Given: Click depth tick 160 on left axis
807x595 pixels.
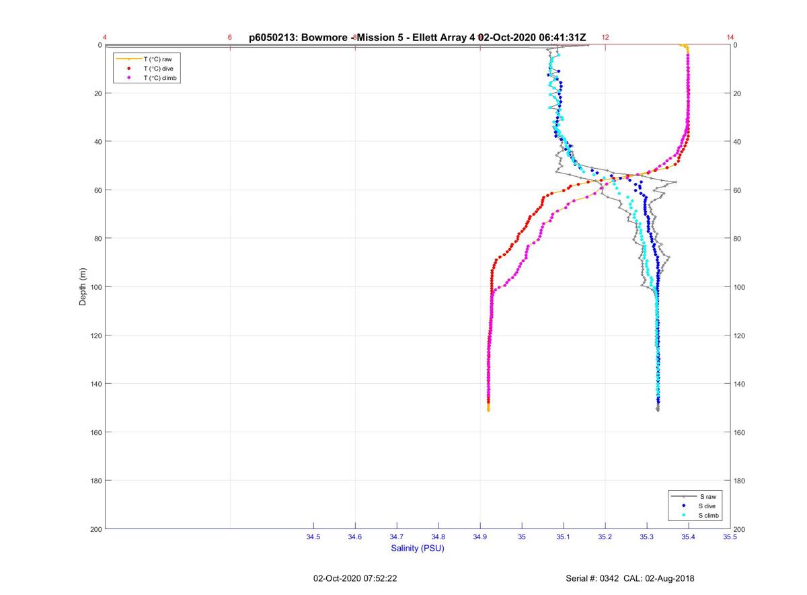Looking at the screenshot, I should (x=95, y=432).
